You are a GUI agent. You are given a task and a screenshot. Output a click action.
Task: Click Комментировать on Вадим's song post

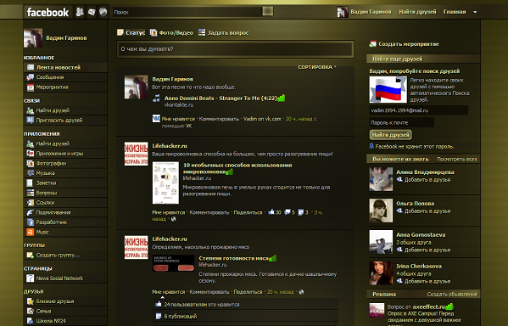coord(219,119)
